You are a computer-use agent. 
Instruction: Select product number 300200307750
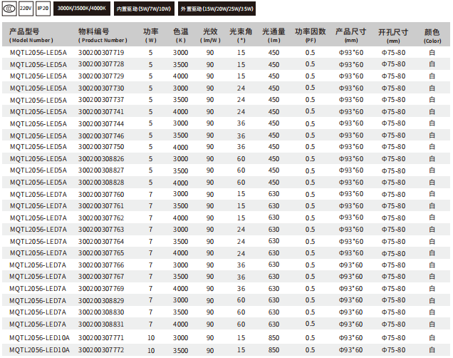point(101,147)
